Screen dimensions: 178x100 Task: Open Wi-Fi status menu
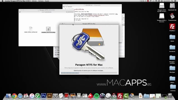point(156,1)
